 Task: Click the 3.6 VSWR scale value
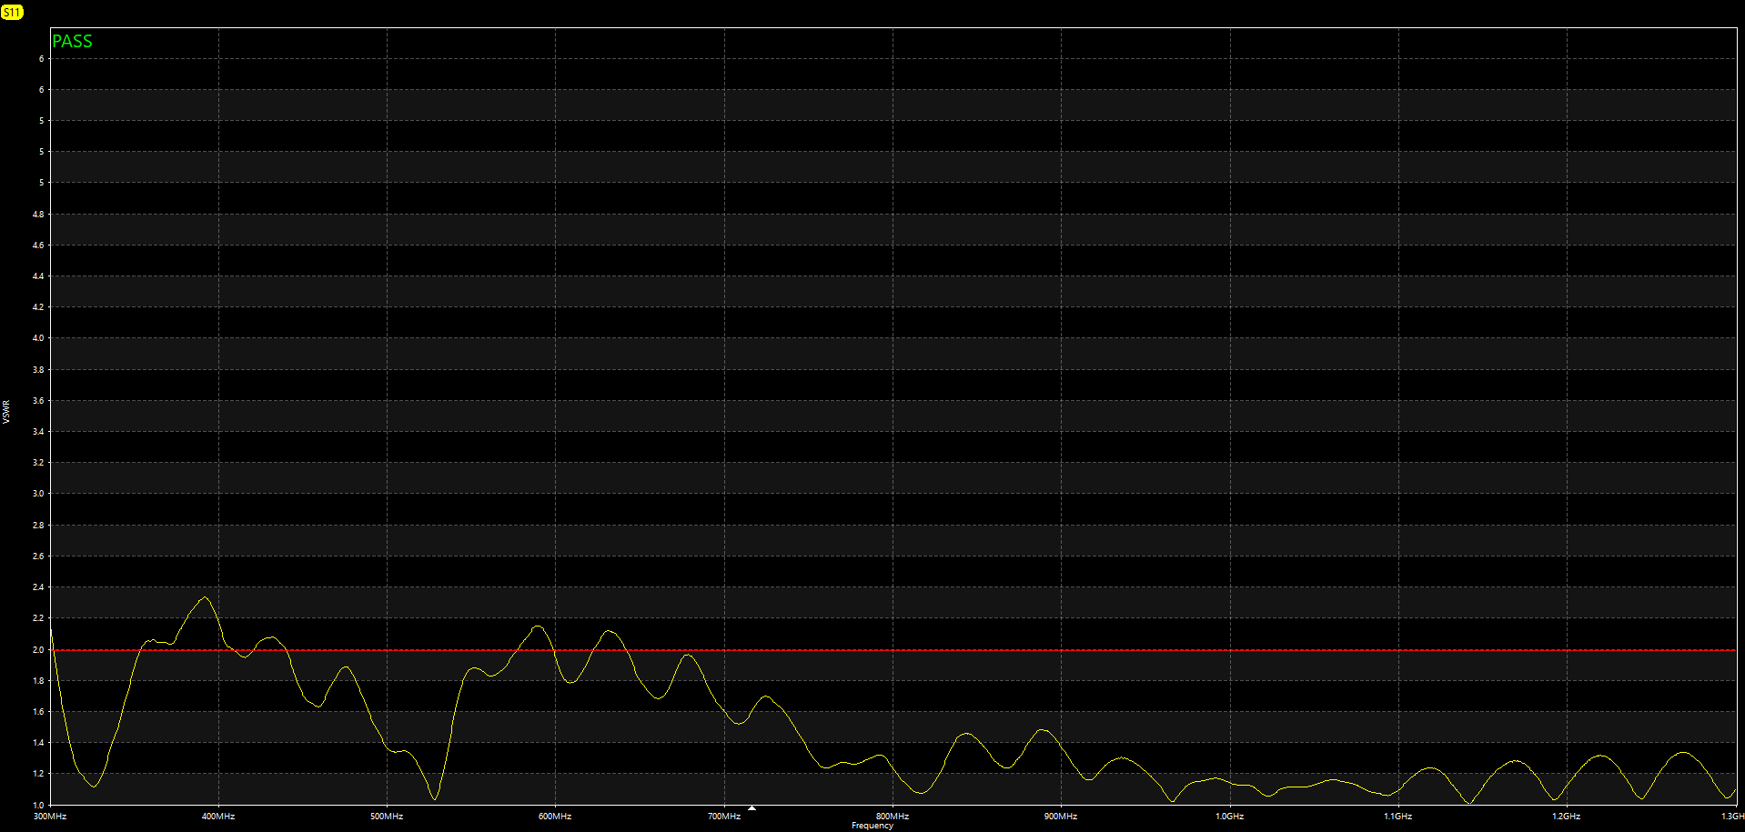click(38, 401)
